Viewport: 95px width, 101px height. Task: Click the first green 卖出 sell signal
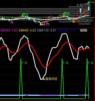[x=25, y=14]
